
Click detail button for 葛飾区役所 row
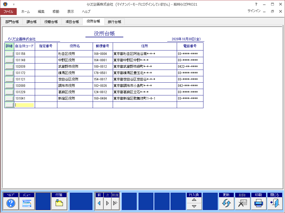9,92
